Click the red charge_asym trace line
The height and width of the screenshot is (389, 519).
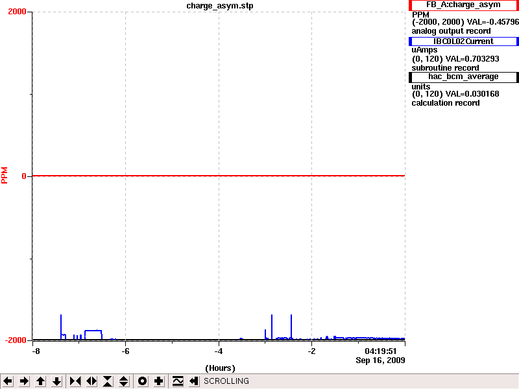point(219,176)
